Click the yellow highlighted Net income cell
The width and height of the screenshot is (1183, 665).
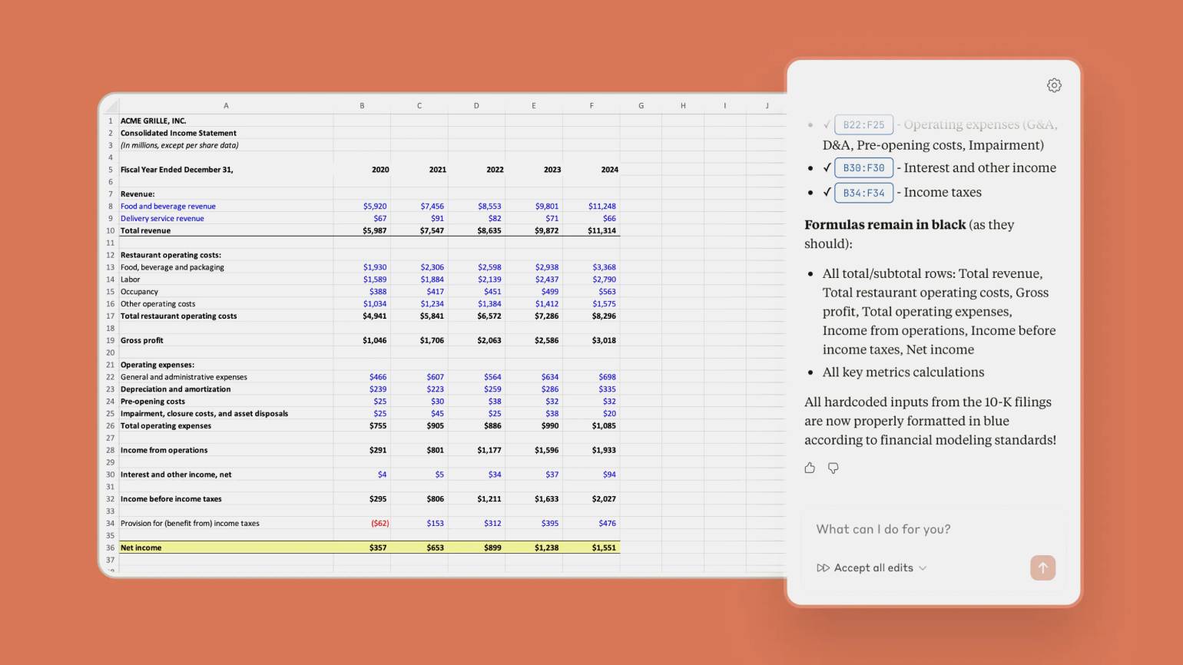tap(225, 548)
